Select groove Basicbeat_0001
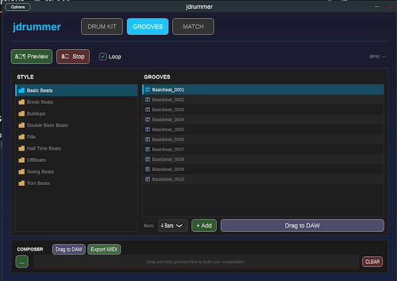This screenshot has width=397, height=281. pyautogui.click(x=263, y=89)
